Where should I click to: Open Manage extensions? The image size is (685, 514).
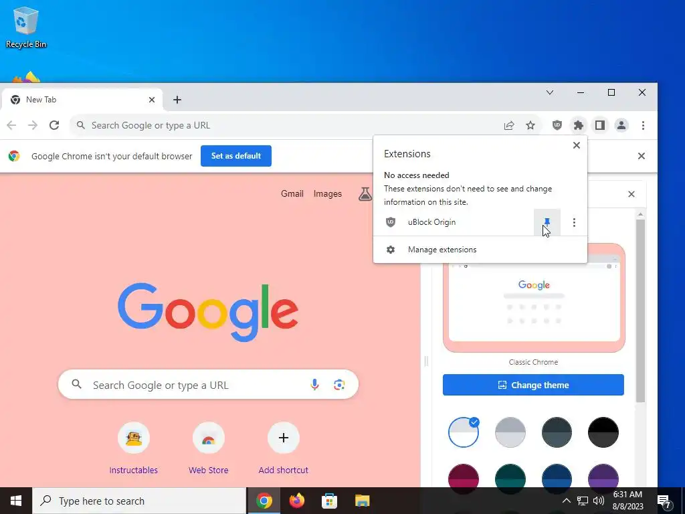pos(480,250)
